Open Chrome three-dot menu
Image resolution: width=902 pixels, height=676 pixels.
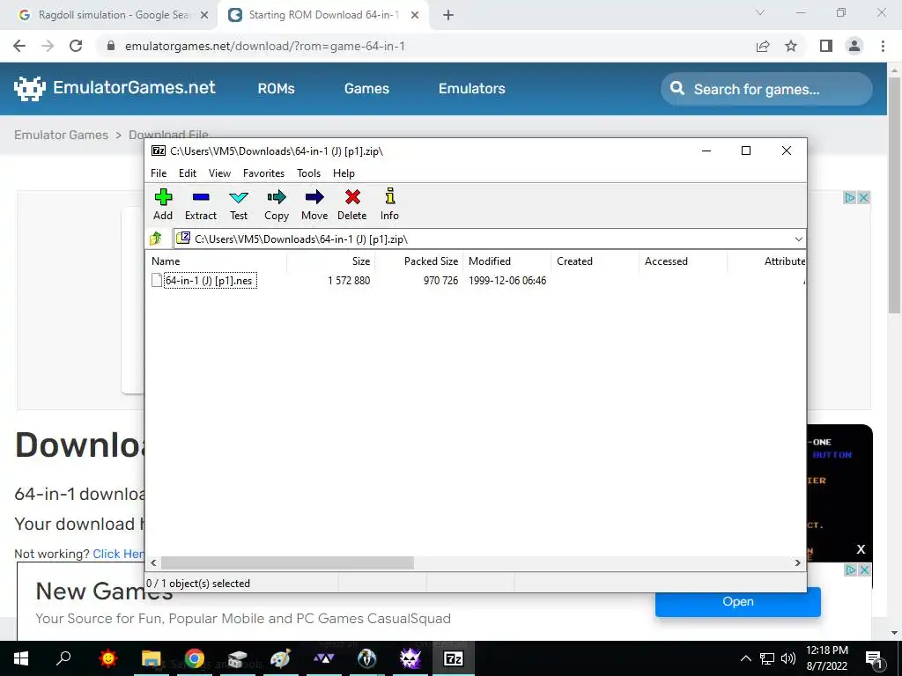tap(883, 46)
